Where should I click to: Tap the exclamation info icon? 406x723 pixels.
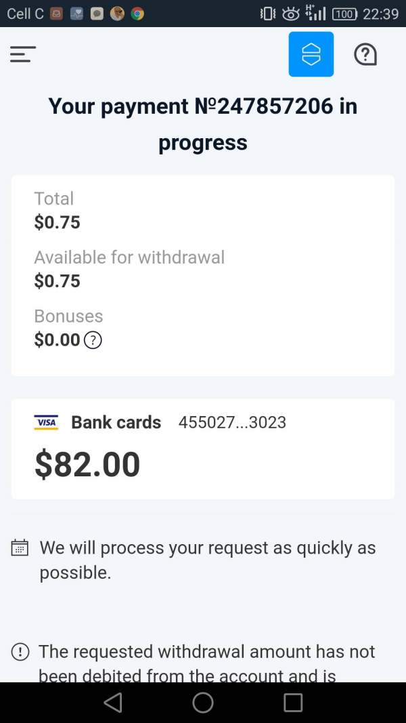(20, 652)
